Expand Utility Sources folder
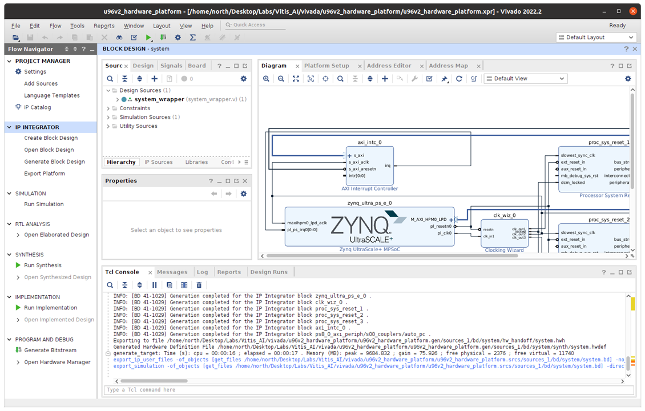 coord(108,126)
